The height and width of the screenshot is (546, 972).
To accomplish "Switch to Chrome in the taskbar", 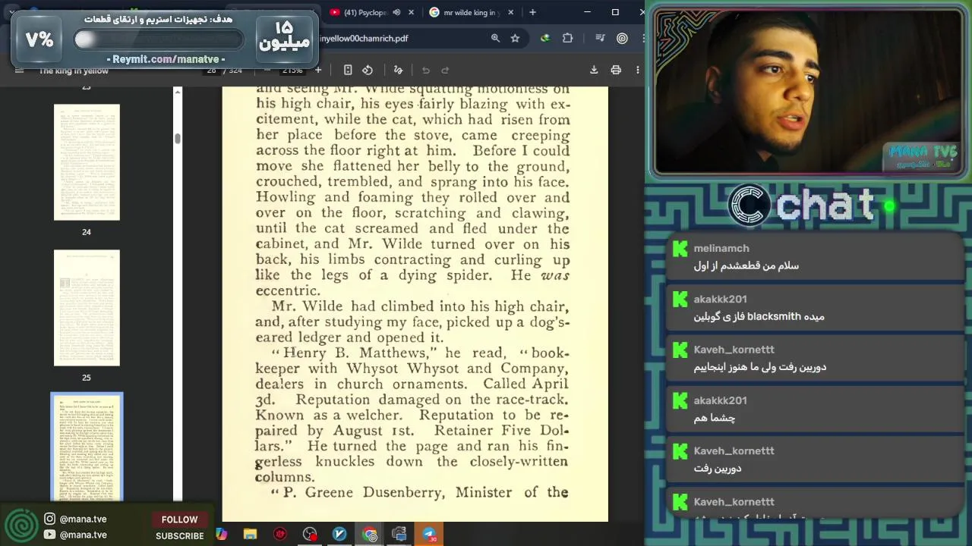I will point(370,535).
